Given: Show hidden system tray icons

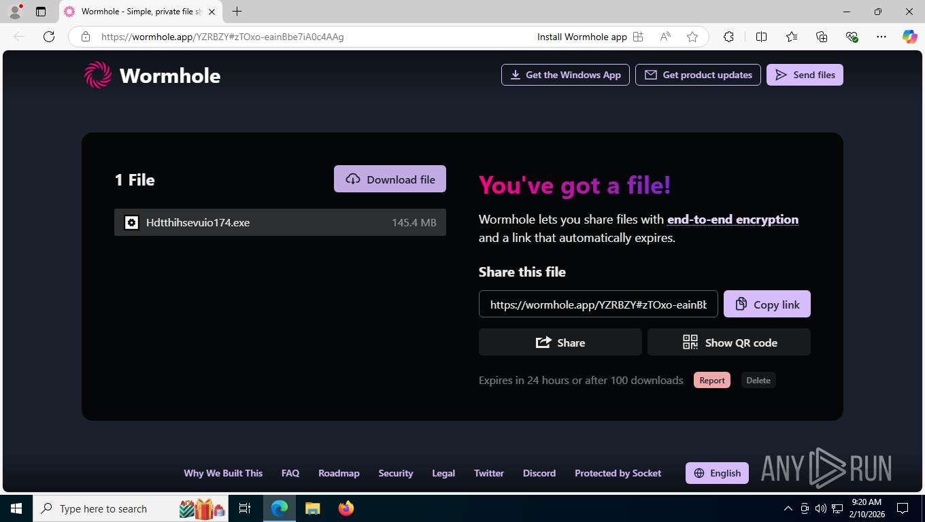Looking at the screenshot, I should pos(788,508).
